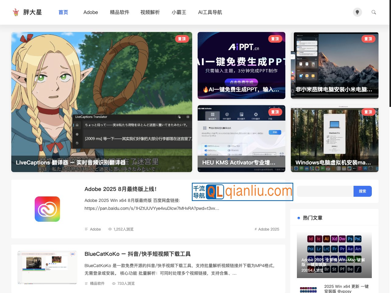This screenshot has width=391, height=293.
Task: Open the history icon in LiveCaptions sidebar
Action: 77,142
